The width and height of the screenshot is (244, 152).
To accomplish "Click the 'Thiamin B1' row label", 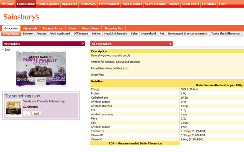I will click(98, 131).
